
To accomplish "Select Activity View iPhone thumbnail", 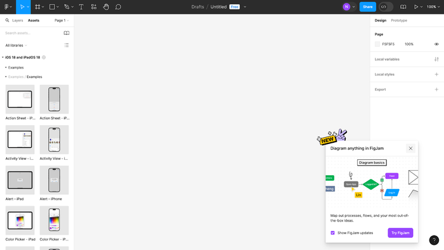I will [54, 140].
